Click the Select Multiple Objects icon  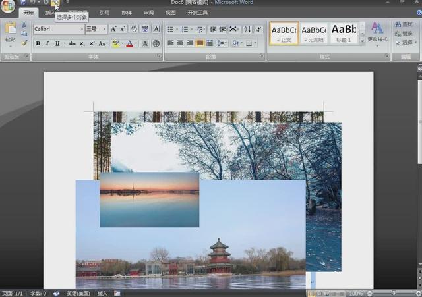tap(55, 3)
